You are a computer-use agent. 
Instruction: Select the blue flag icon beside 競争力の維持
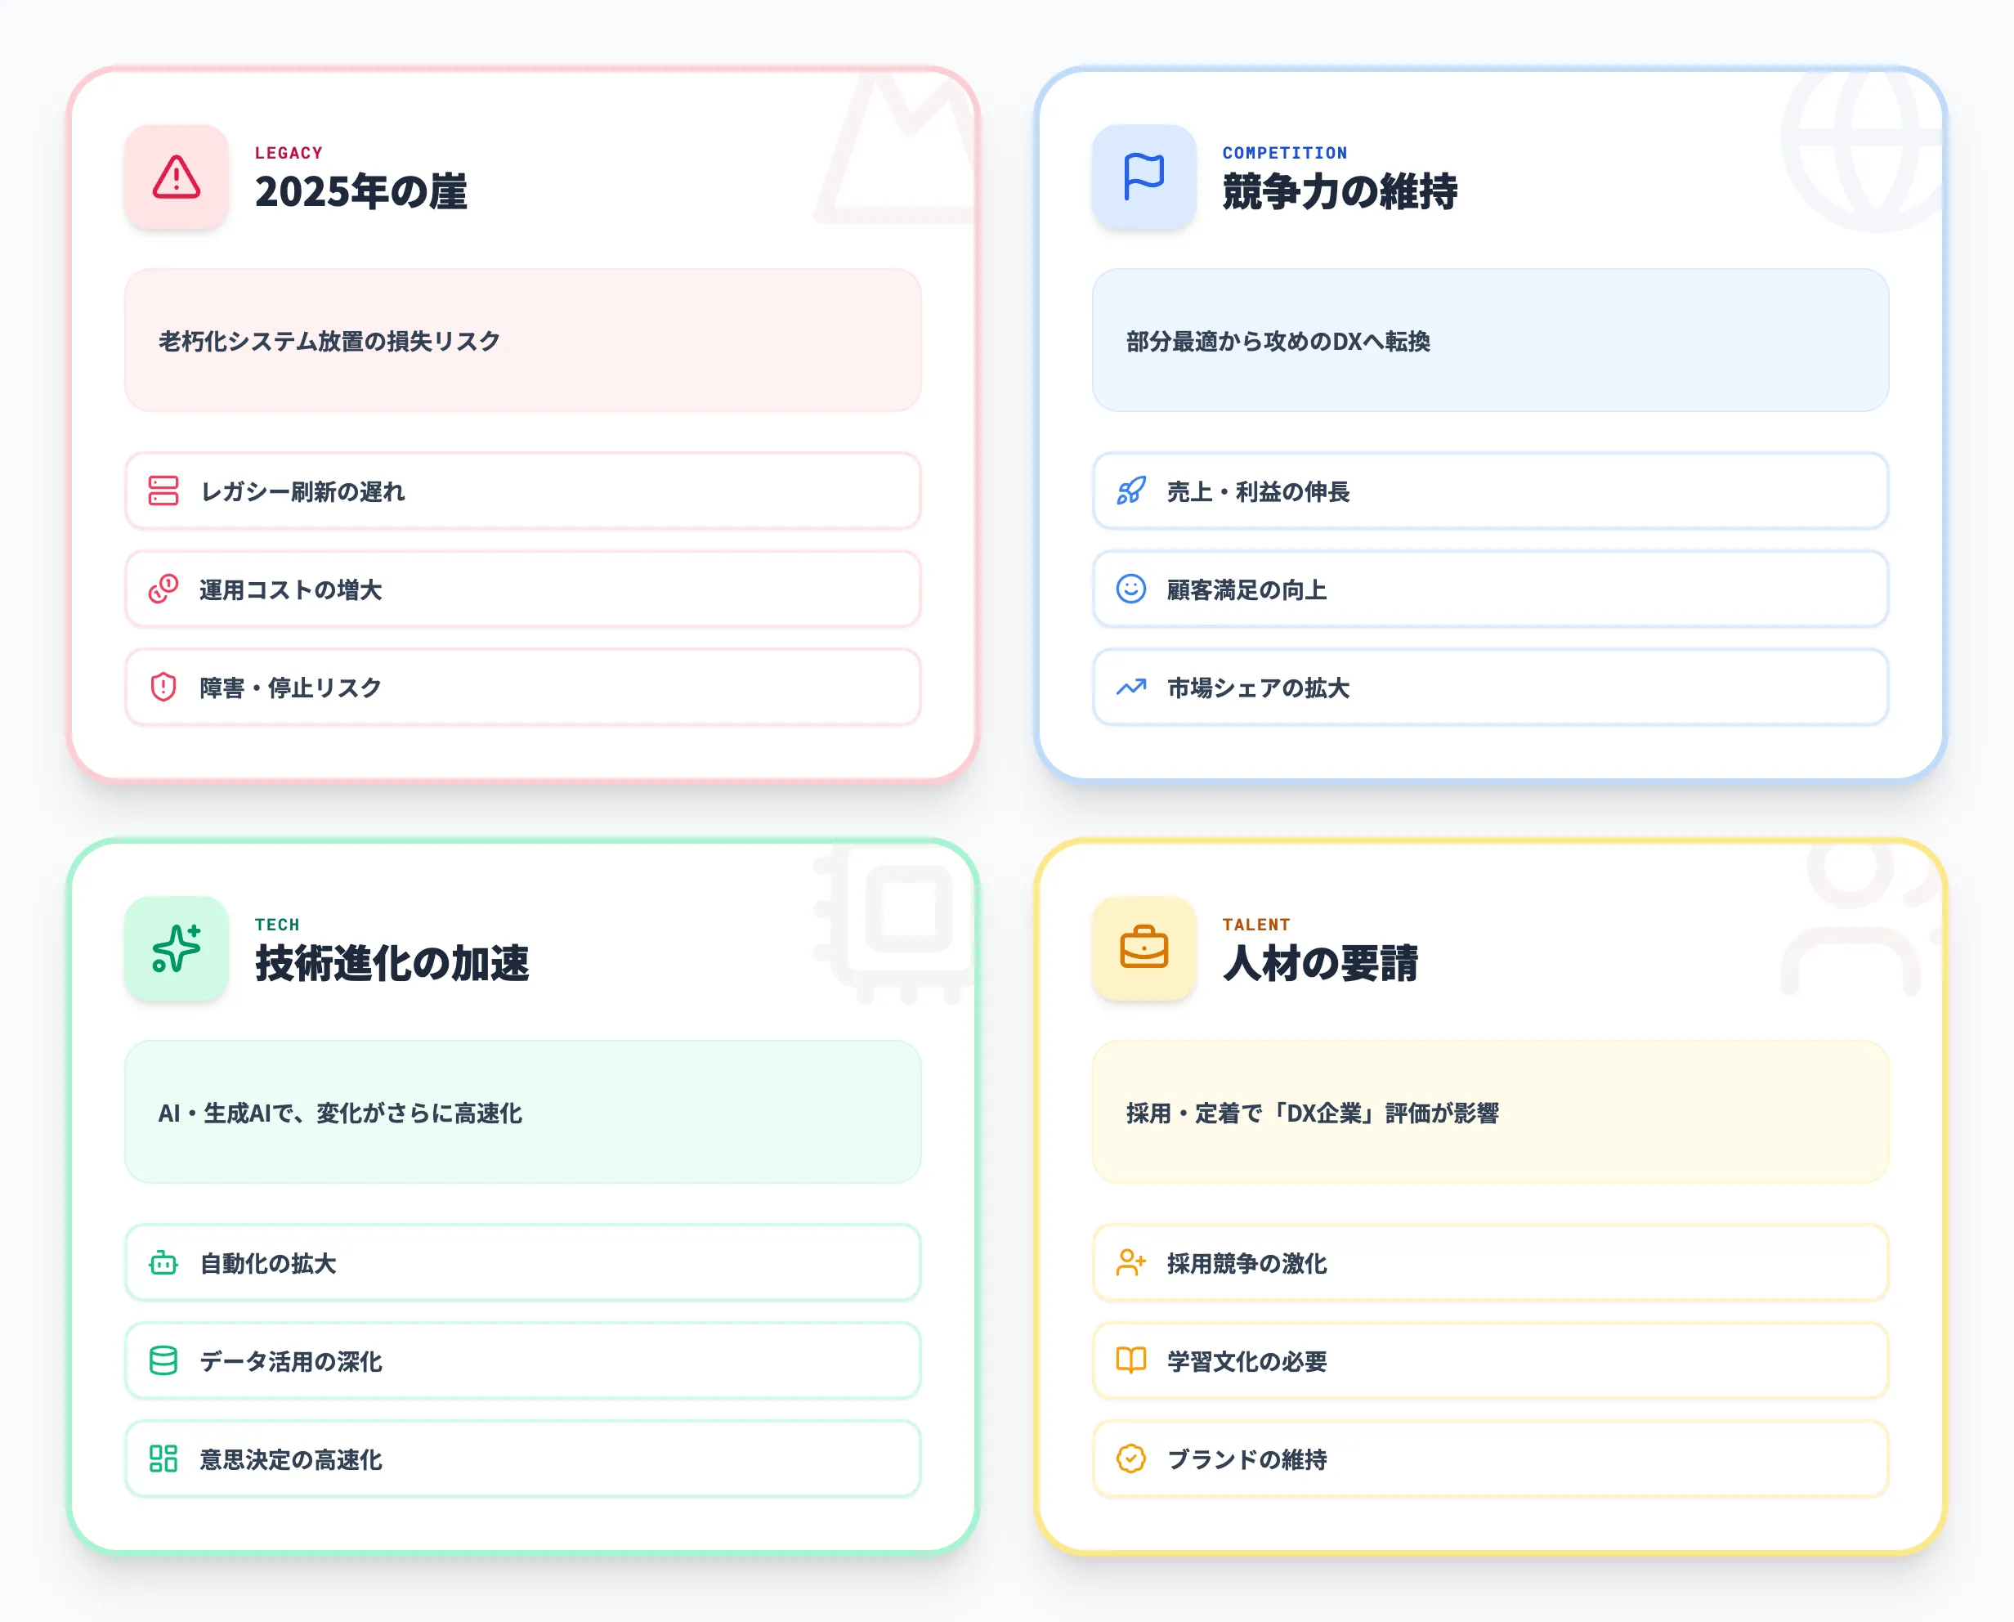click(1144, 177)
